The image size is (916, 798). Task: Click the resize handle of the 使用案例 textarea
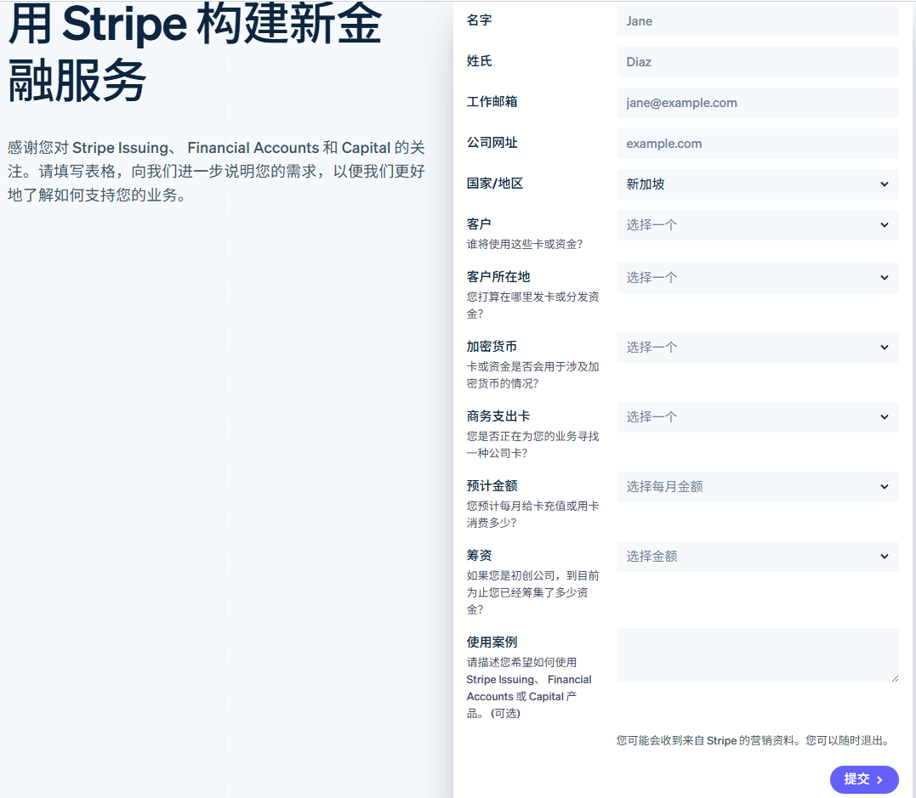(x=895, y=677)
